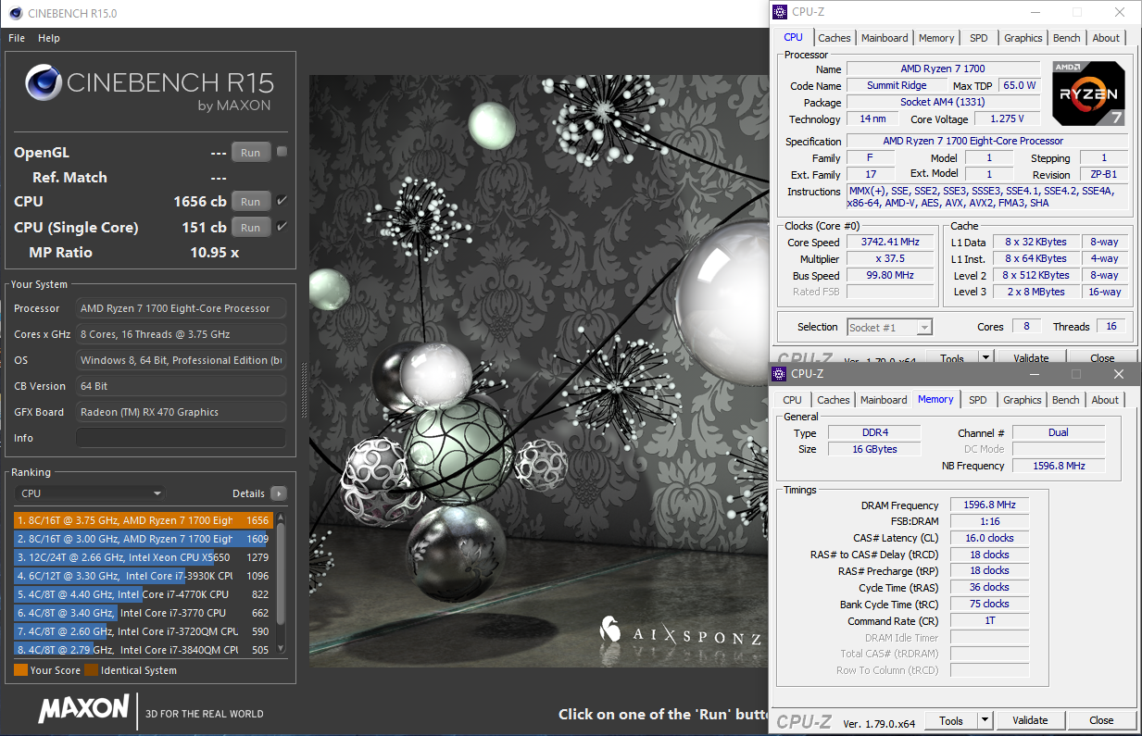Click the brown Identical System legend swatch

[x=91, y=670]
